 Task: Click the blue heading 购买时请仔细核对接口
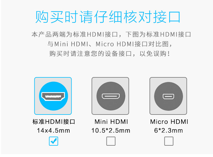point(108,17)
